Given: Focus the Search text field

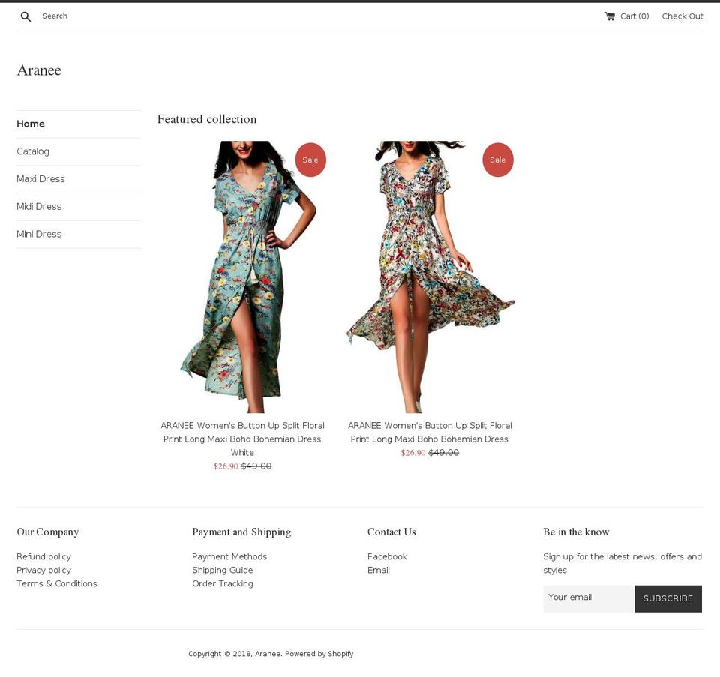Looking at the screenshot, I should [55, 16].
